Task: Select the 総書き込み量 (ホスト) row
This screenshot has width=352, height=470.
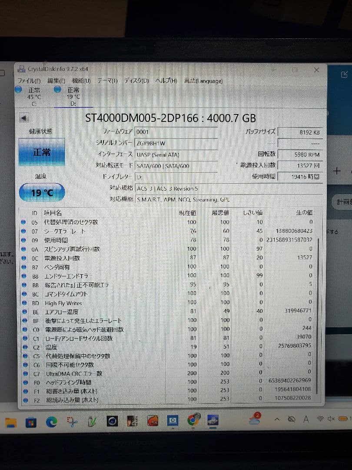Action: click(x=168, y=391)
